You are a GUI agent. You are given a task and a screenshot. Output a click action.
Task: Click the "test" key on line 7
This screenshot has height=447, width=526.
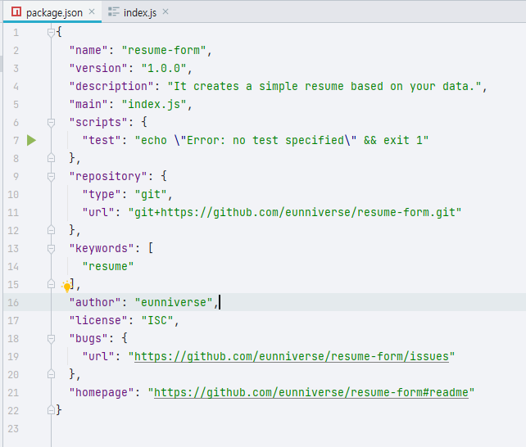pyautogui.click(x=102, y=140)
